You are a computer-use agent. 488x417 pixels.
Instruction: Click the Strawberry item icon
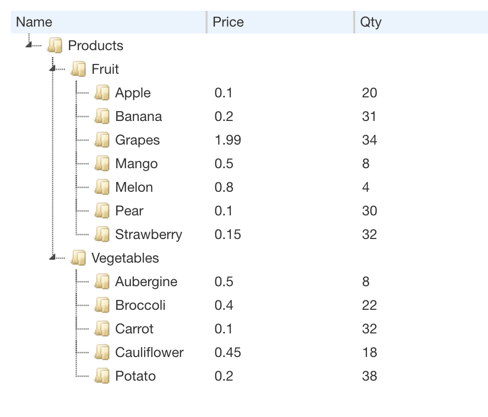102,234
